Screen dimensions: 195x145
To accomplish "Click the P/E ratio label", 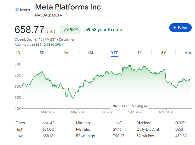I will point(83,129).
